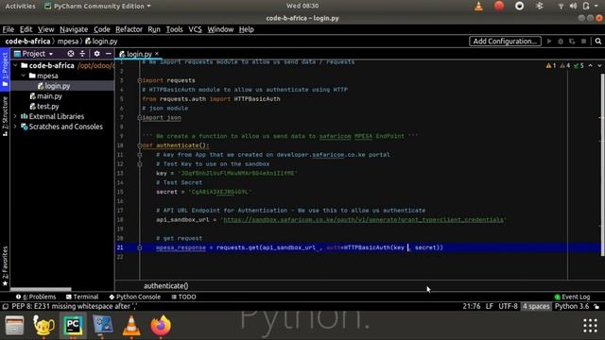The width and height of the screenshot is (605, 340).
Task: Change UTF-8 file encoding in status bar
Action: (508, 306)
